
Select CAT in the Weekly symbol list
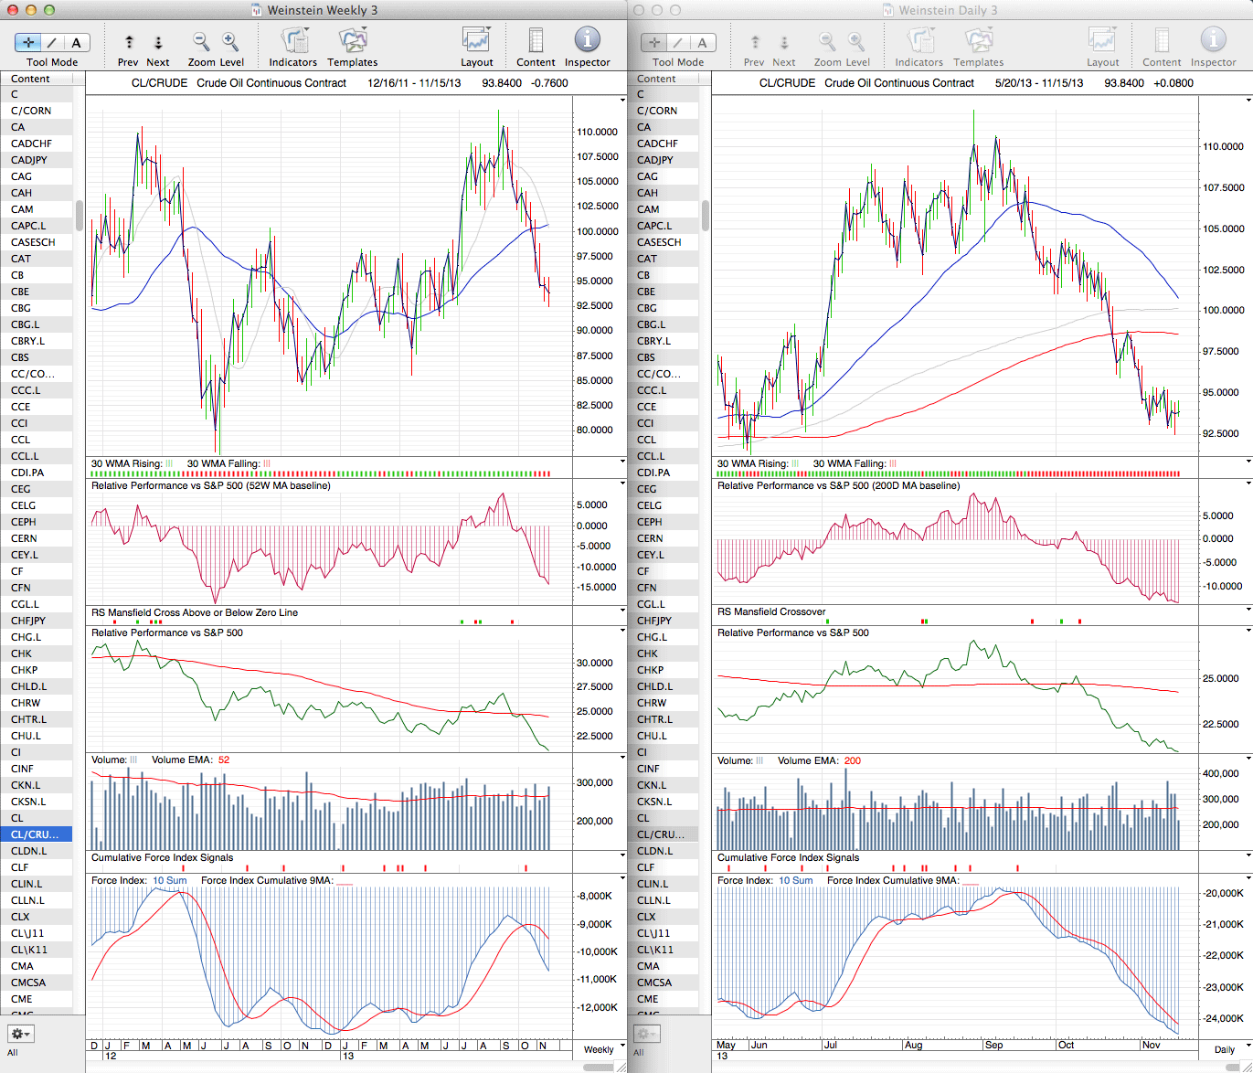[x=21, y=259]
